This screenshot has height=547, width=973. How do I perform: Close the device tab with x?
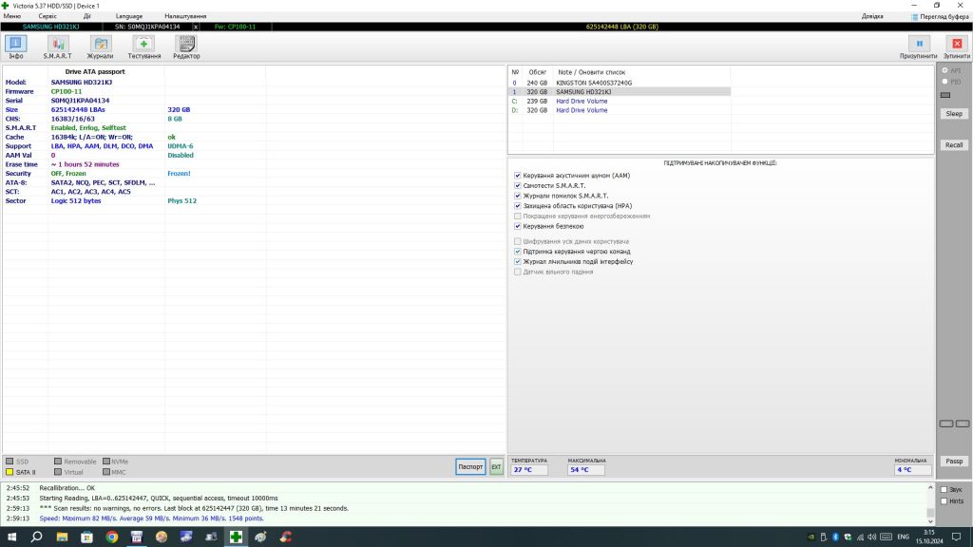(x=196, y=27)
